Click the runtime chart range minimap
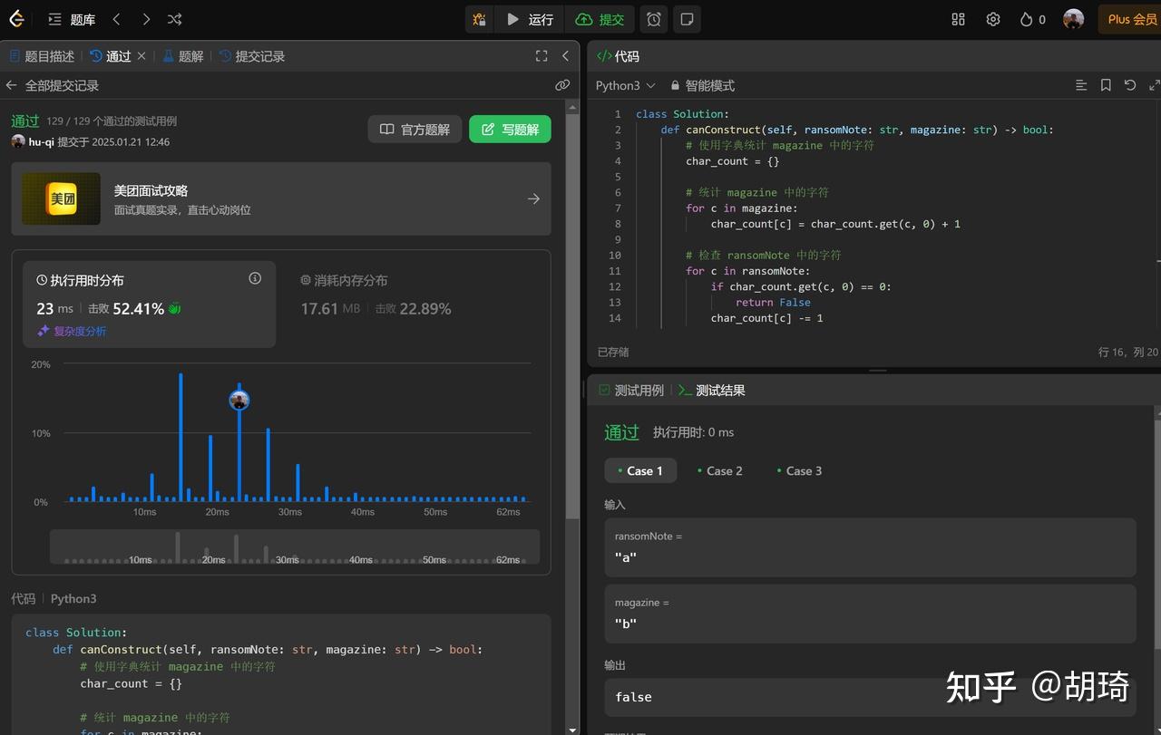1161x735 pixels. (x=295, y=547)
